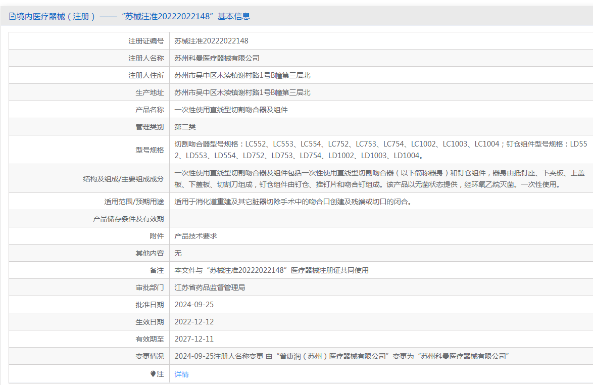Click the 无 value in 其他内容 row

point(178,253)
